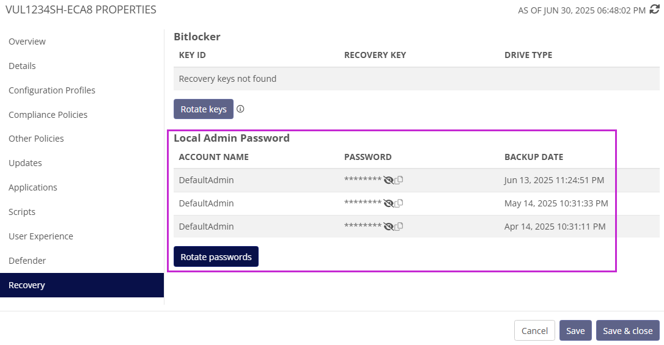Click the Cancel button

coord(534,330)
